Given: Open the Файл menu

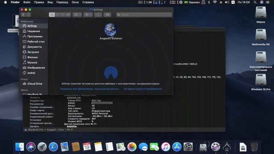Looking at the screenshot, I should click(x=27, y=2).
